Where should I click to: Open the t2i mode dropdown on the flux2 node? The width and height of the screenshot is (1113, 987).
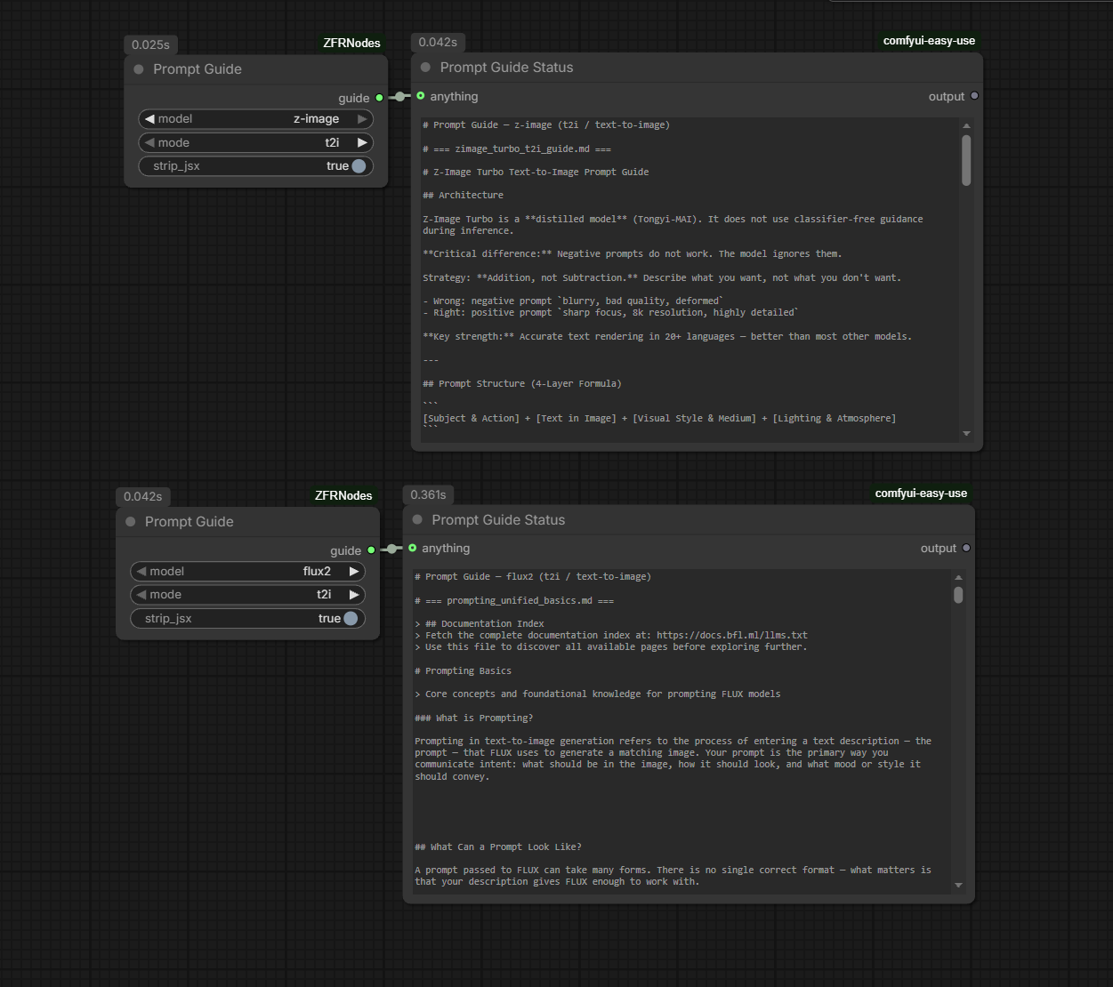pos(248,595)
